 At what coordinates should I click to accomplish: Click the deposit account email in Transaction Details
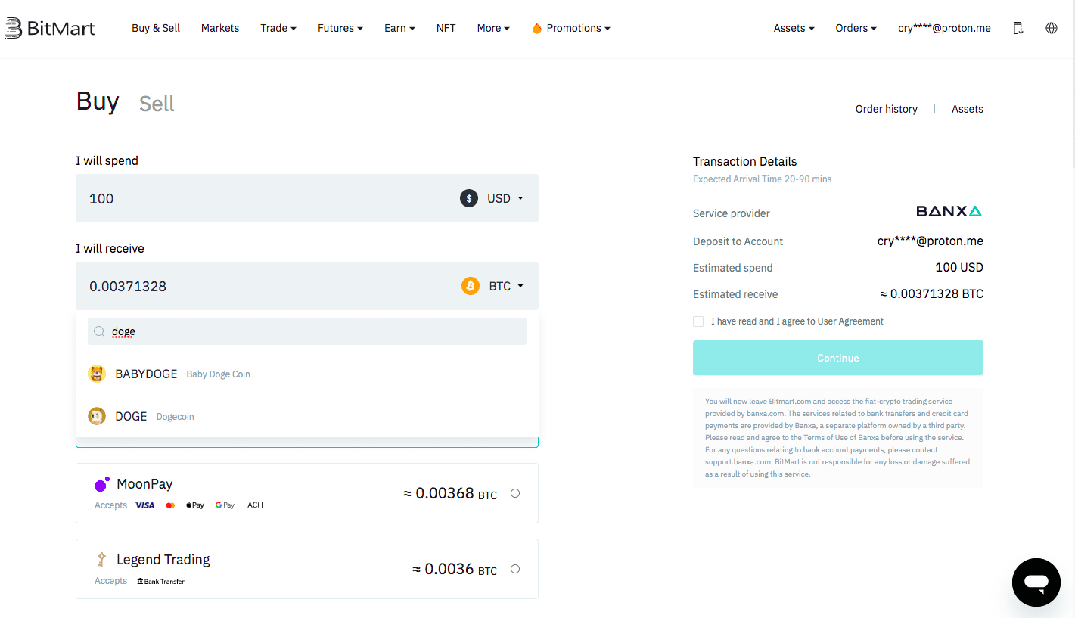[x=931, y=241]
